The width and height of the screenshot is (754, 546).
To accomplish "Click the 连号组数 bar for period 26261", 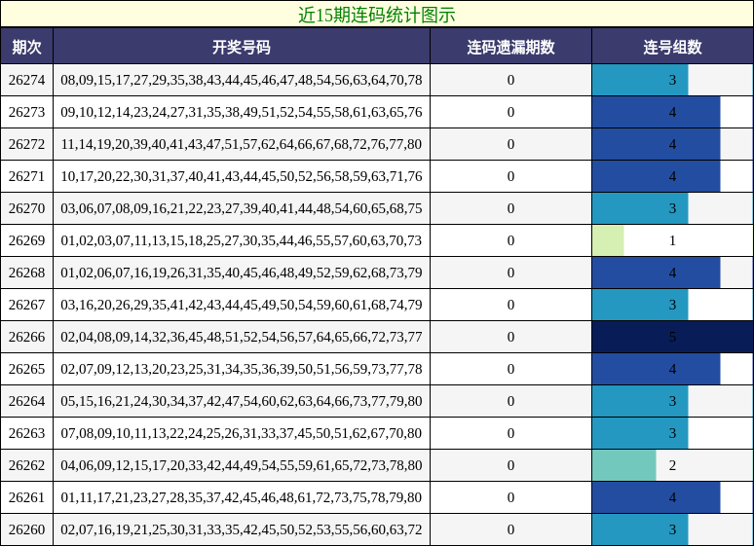I will [657, 497].
